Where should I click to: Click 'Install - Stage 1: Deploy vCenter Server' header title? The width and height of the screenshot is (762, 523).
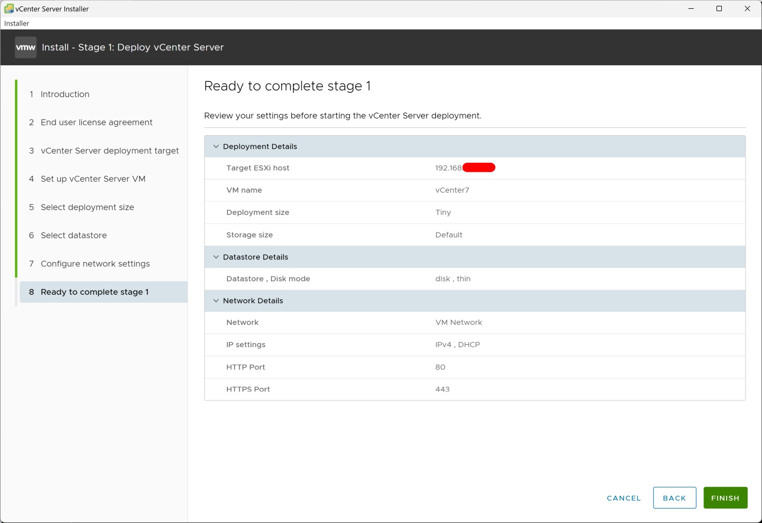[133, 47]
